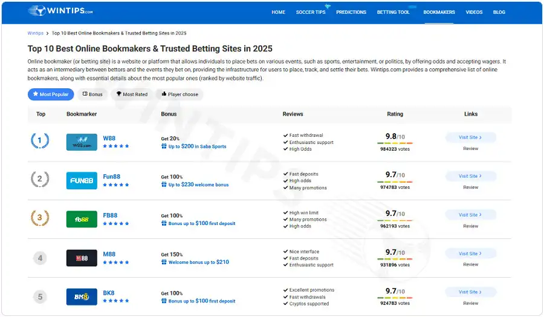Click the gift icon in Fun88 bonus
This screenshot has height=317, width=544.
[164, 185]
